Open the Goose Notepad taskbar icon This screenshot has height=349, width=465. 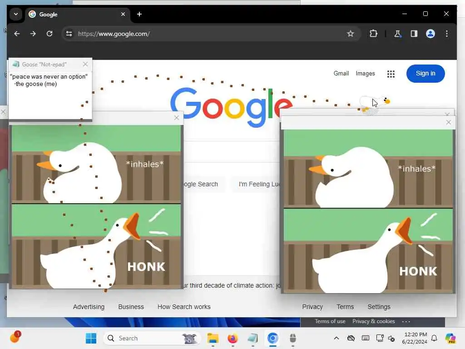coord(252,338)
